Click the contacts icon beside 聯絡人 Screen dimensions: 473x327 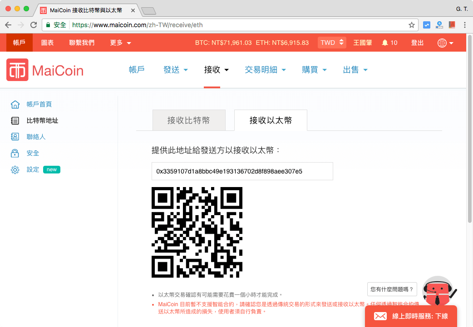[x=15, y=137]
